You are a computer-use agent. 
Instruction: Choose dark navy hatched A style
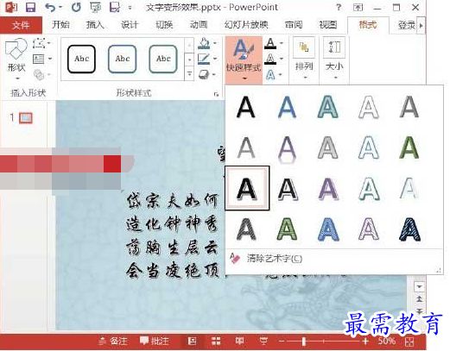(x=409, y=229)
